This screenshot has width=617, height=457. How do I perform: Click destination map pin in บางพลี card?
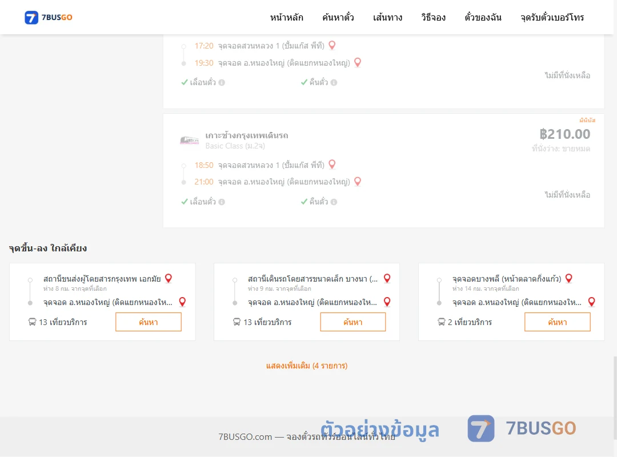[591, 302]
